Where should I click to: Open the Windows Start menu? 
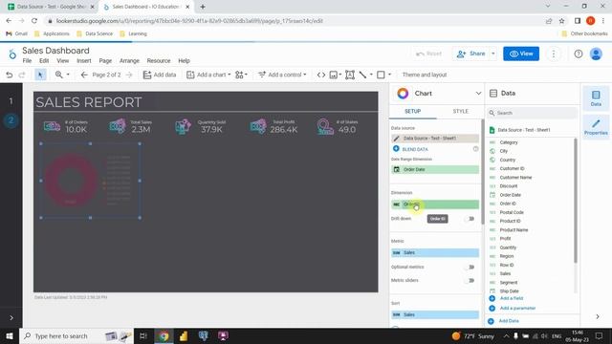point(9,335)
